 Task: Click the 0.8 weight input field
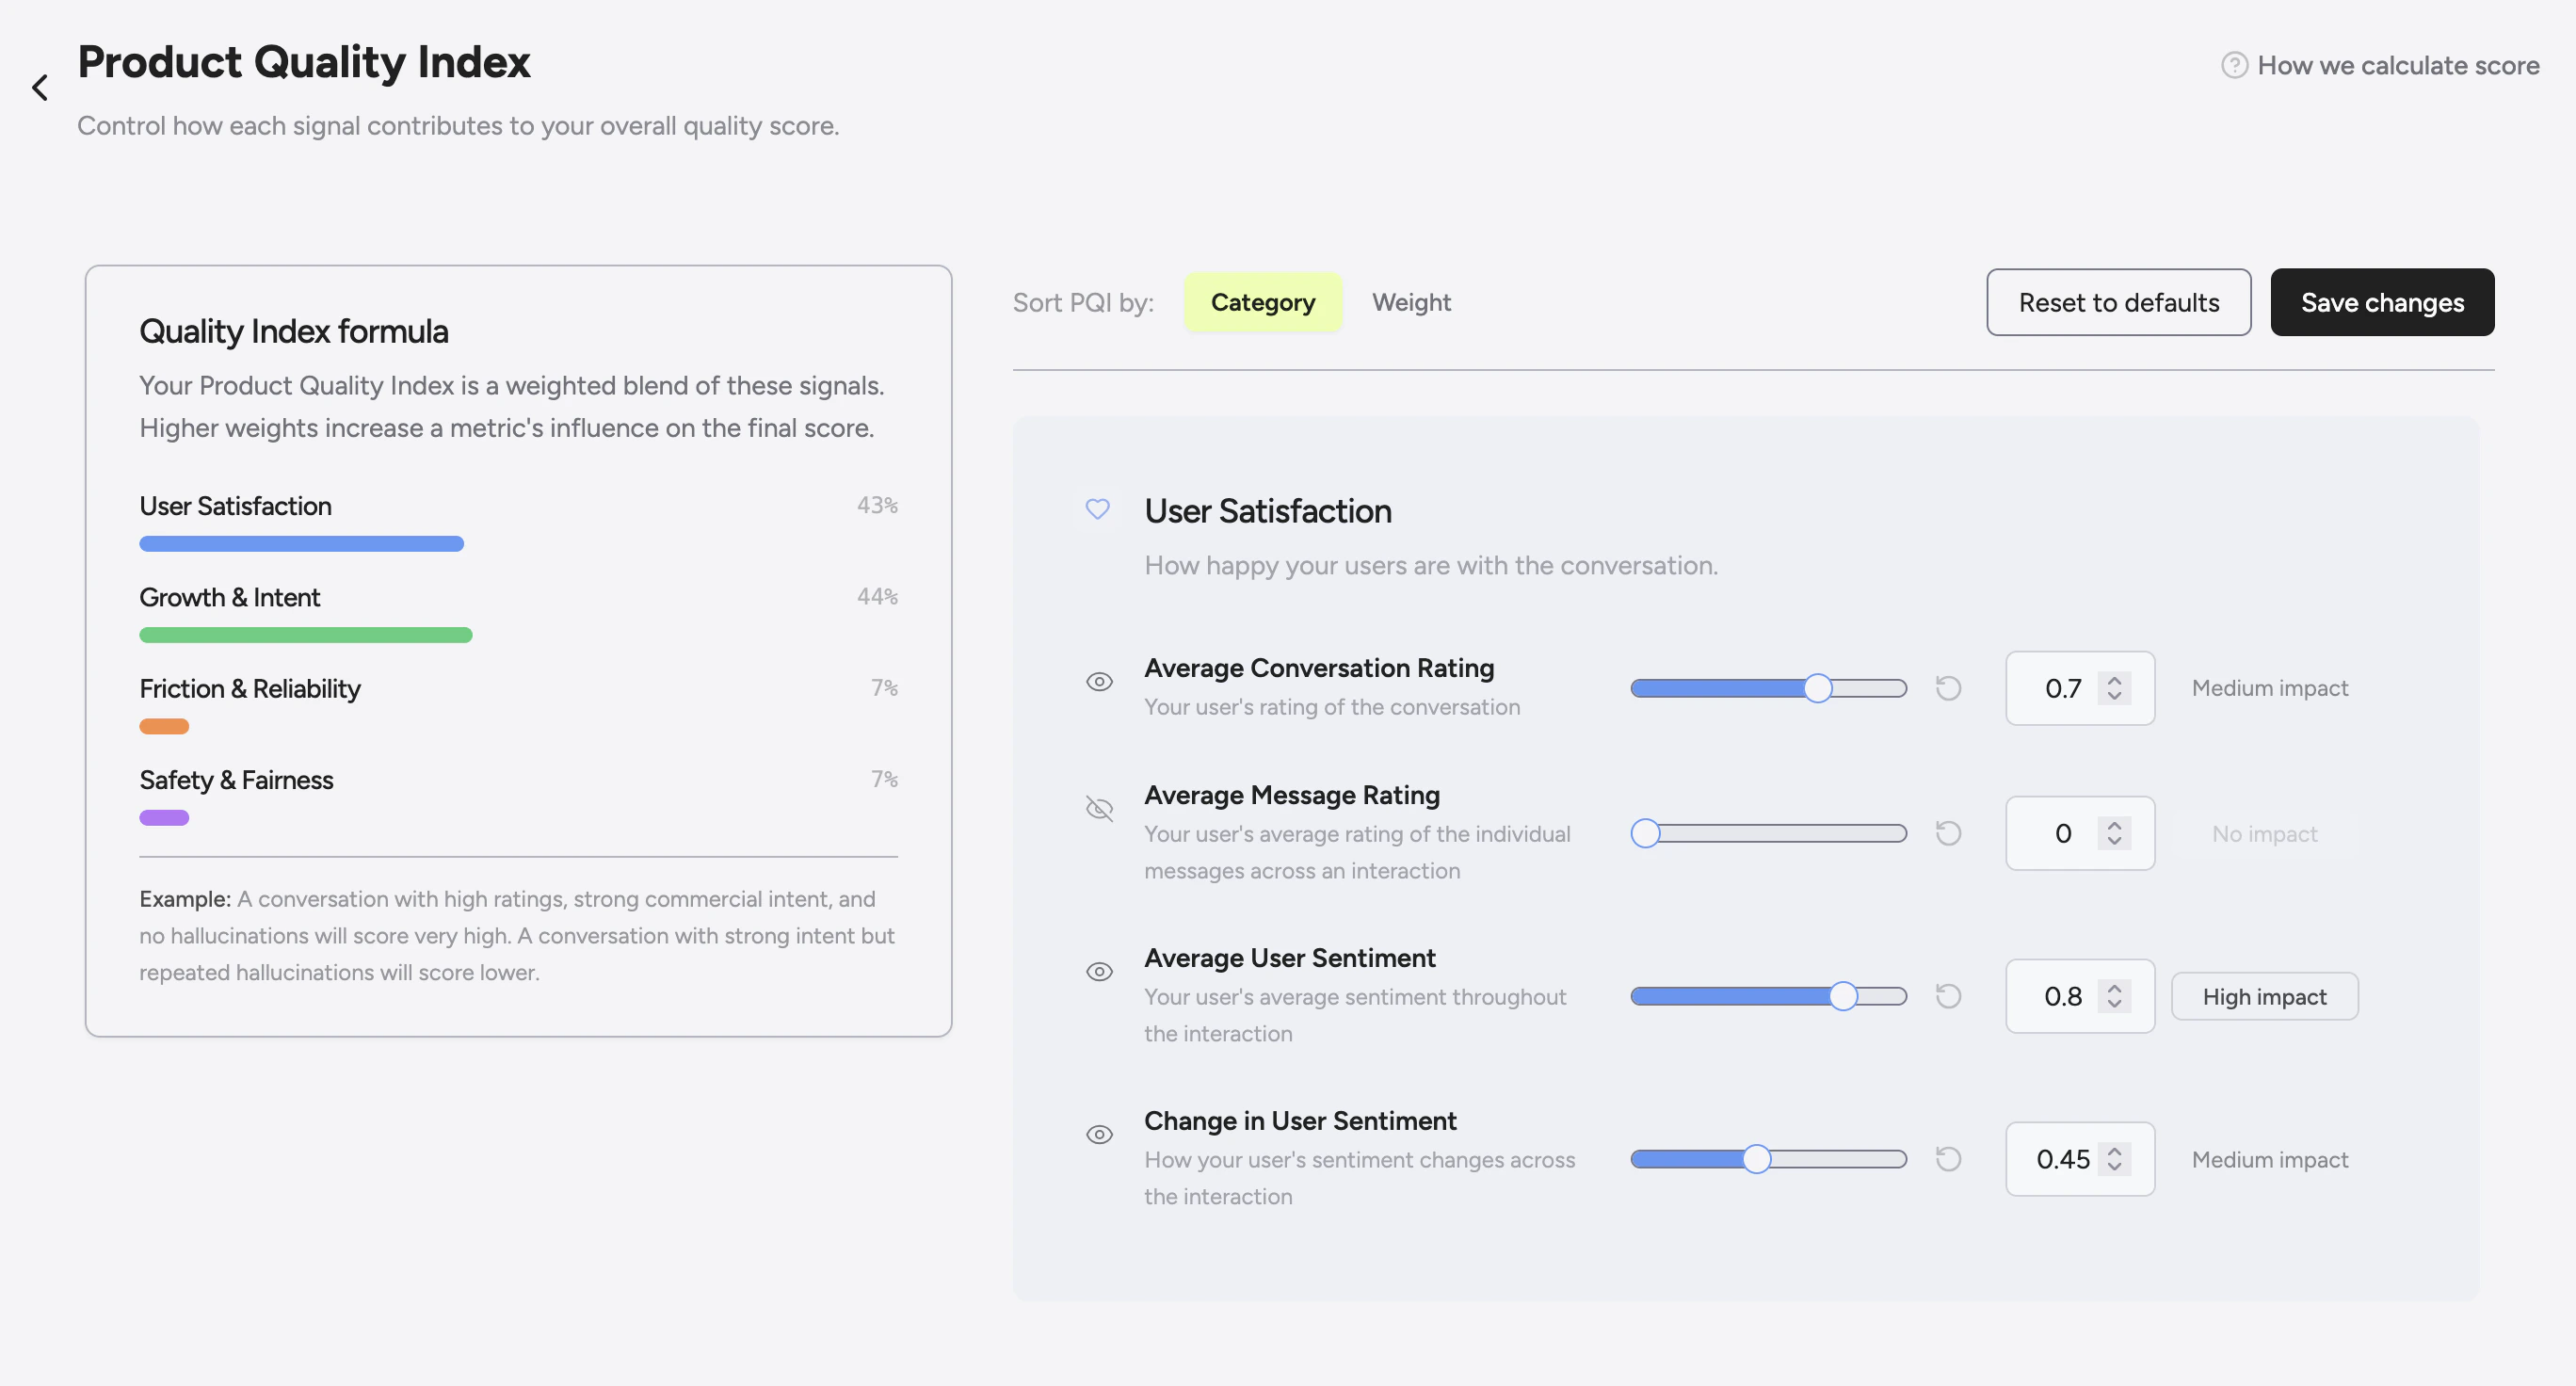click(2062, 996)
